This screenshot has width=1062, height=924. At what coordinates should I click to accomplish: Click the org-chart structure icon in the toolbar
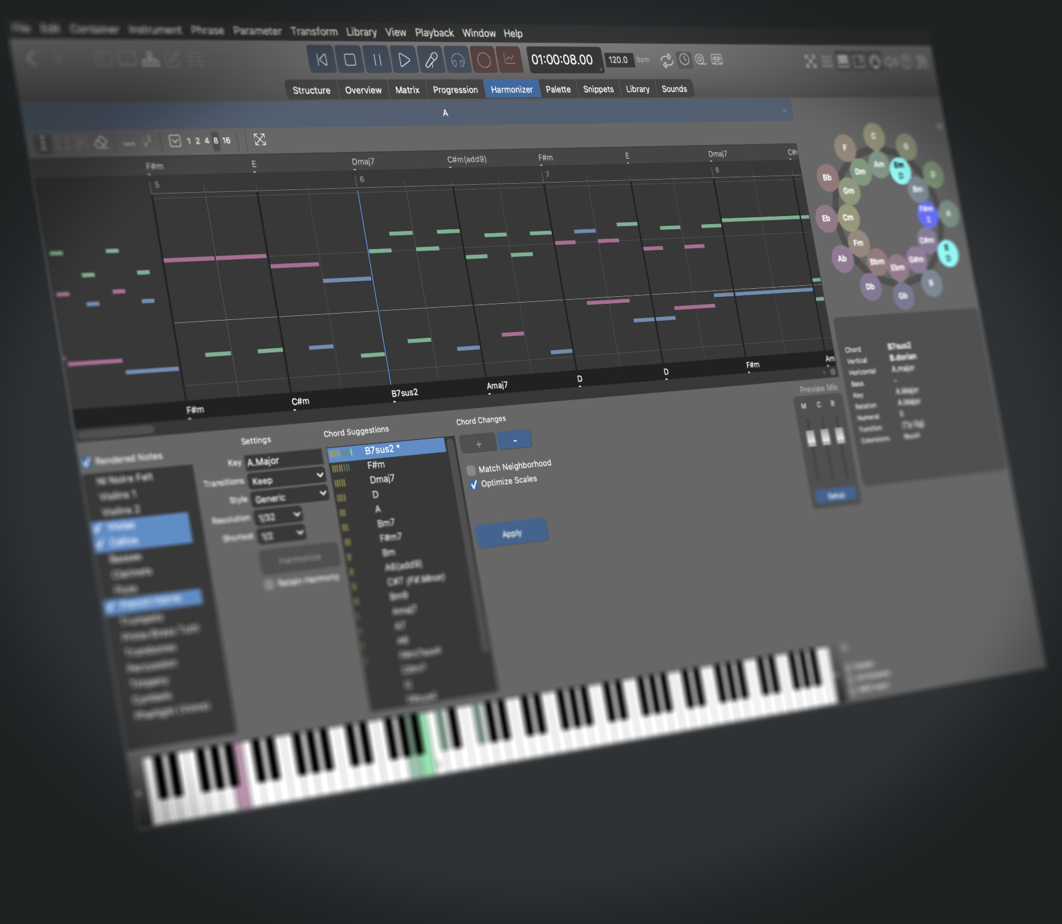pos(151,59)
